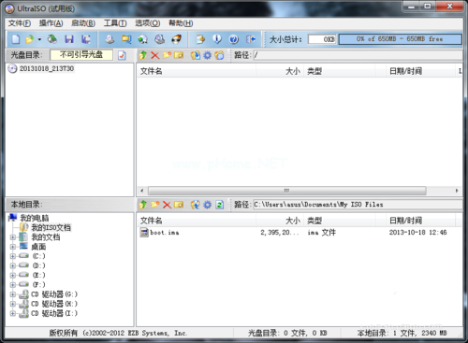Click the 不可引导光盘 boot property button
Viewport: 468px width, 343px height.
81,55
